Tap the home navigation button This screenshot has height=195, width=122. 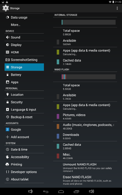pyautogui.click(x=61, y=191)
